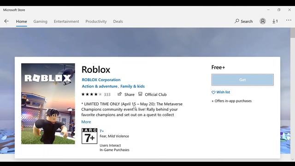Click the scrollbar down arrow
The height and width of the screenshot is (166, 295).
(x=293, y=159)
